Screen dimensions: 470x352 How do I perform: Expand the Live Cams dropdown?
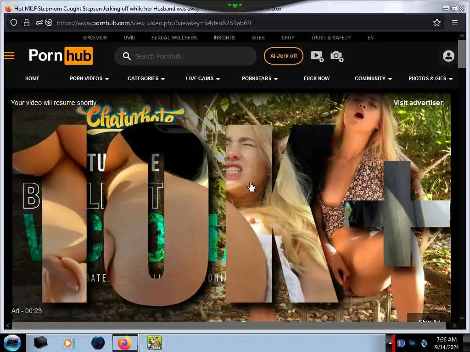203,78
